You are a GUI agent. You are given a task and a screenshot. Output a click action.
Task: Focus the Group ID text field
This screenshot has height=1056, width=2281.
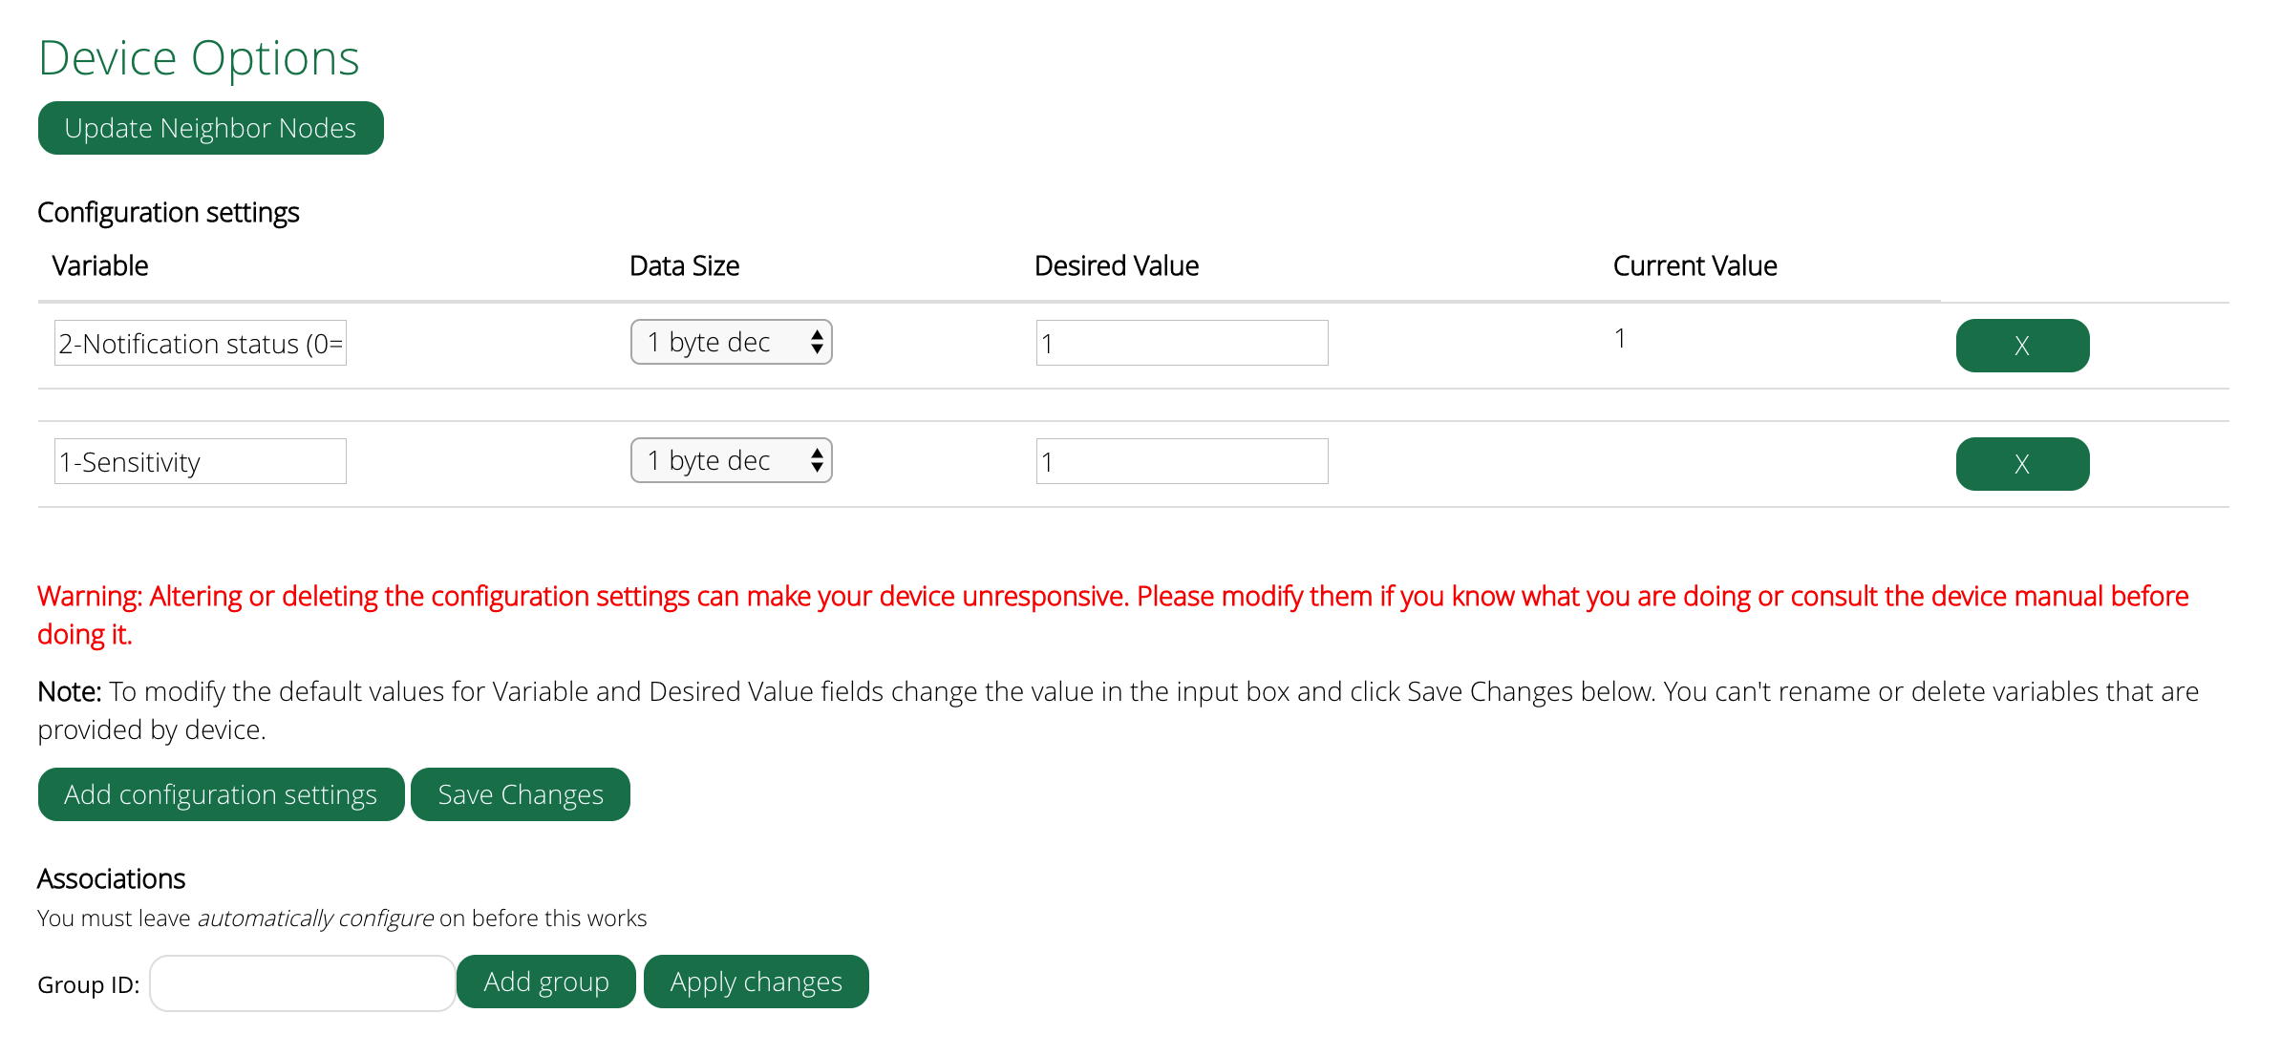302,983
